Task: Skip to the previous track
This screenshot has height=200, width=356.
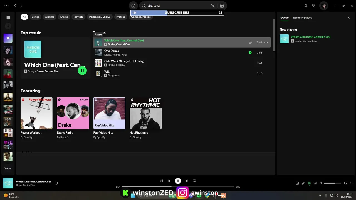Action: click(169, 181)
